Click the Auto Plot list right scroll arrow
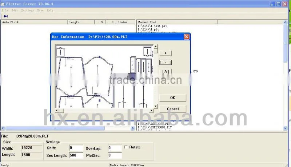 coord(133,128)
